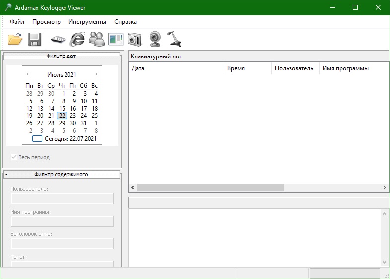Click down arrow of text pane scrollbar
390x279 pixels.
[x=384, y=262]
